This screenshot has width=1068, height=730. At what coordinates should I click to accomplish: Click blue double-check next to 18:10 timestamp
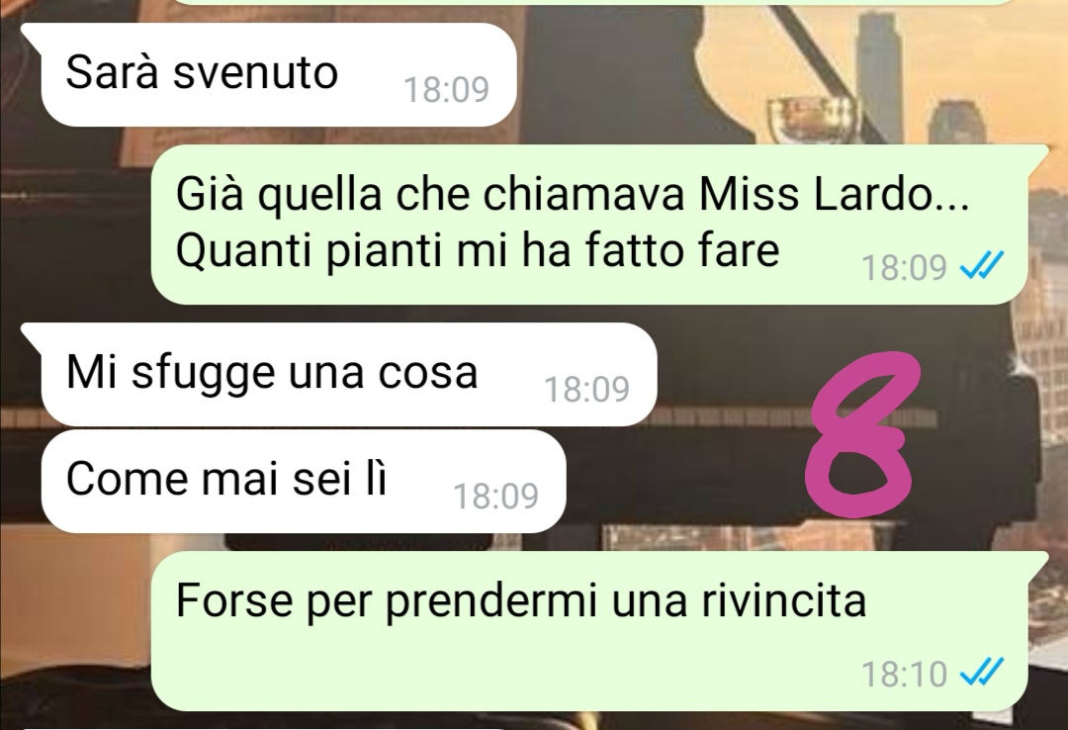(982, 673)
